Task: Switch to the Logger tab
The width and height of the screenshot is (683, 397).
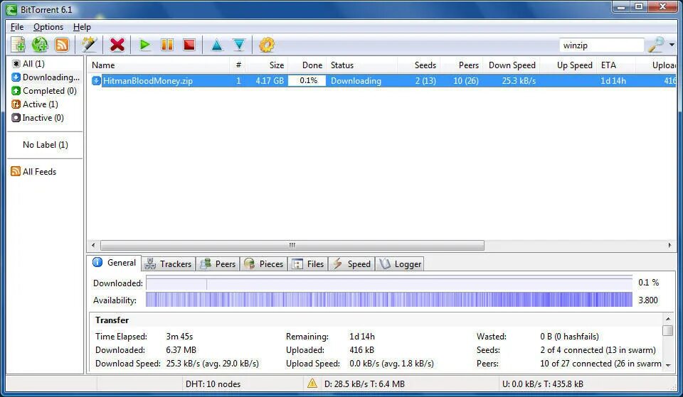Action: [399, 263]
